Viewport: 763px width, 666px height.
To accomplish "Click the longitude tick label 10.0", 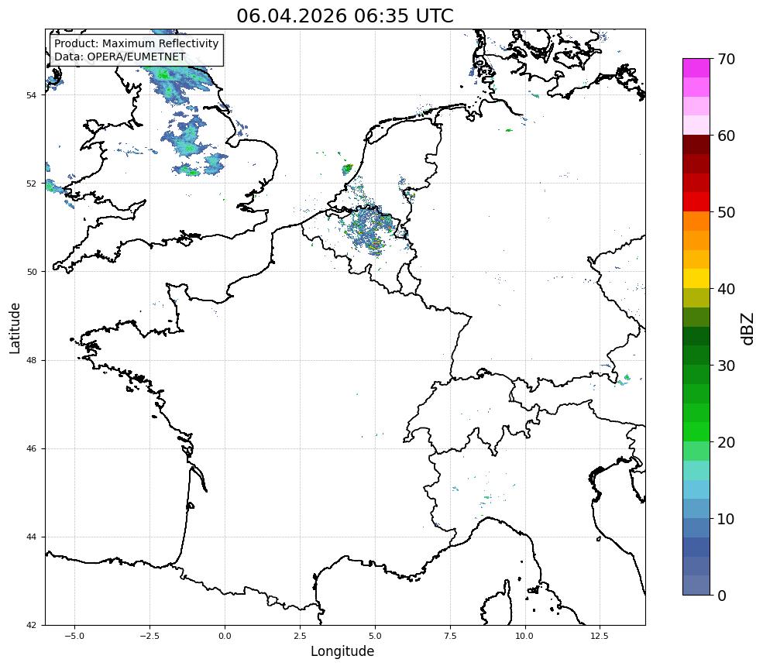I will click(524, 636).
